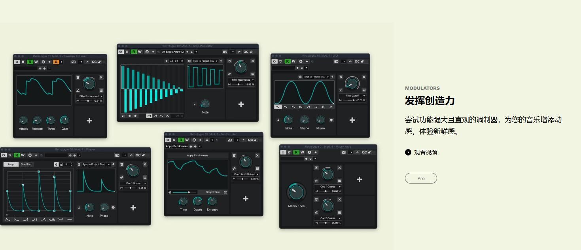Select the sine waveform icon in LFO

[x=278, y=107]
